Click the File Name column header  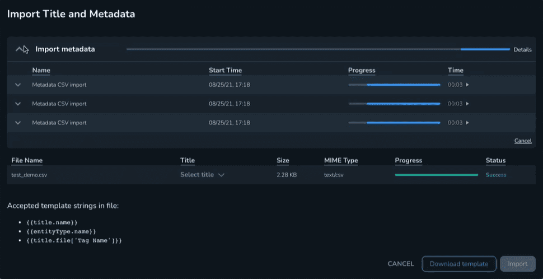(x=27, y=160)
